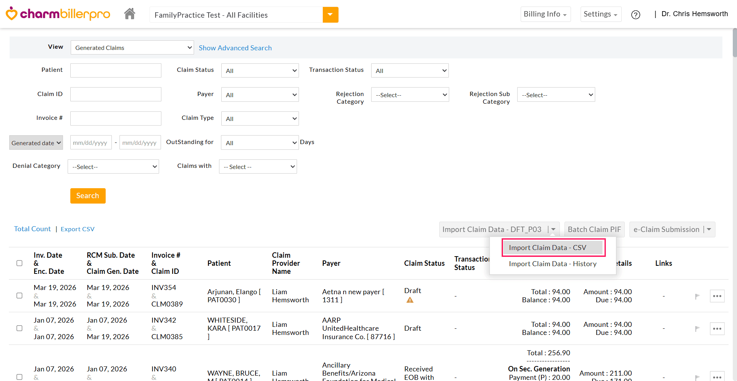Check the claim row for INV340

coord(20,377)
